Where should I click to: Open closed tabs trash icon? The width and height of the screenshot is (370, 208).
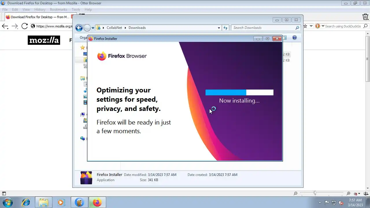point(365,17)
